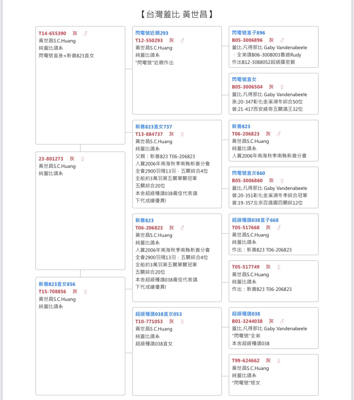This screenshot has height=400, width=354.
Task: Click the male symbol beside T05-517668
Action: pyautogui.click(x=279, y=228)
